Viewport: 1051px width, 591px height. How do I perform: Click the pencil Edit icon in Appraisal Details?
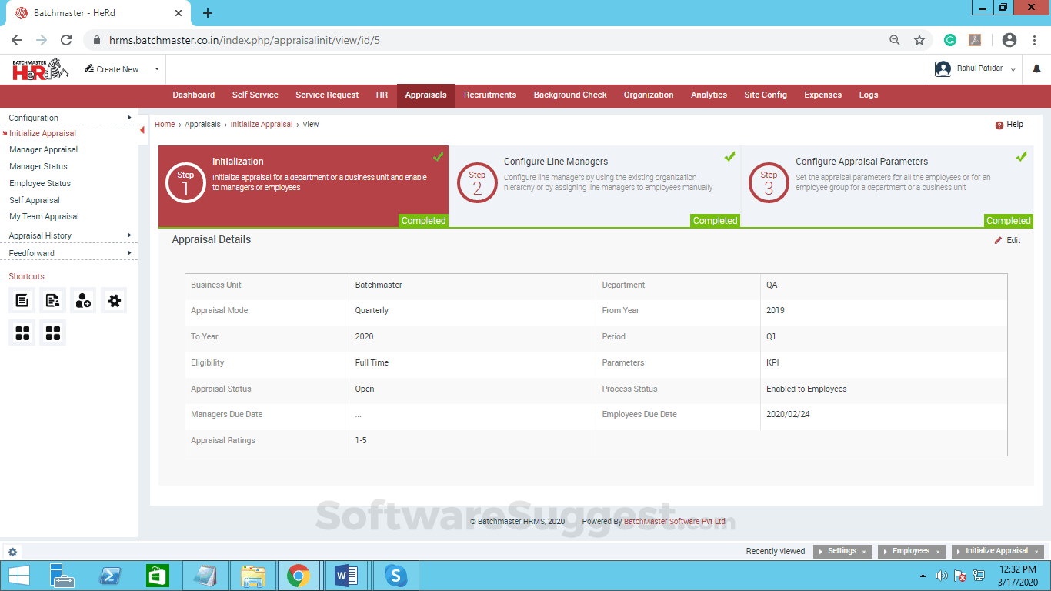coord(999,241)
